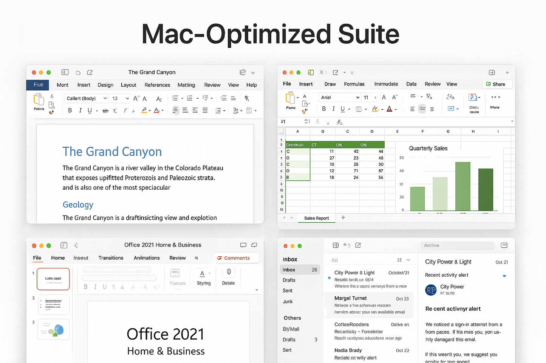
Task: Click the City Power sender avatar
Action: click(x=431, y=290)
